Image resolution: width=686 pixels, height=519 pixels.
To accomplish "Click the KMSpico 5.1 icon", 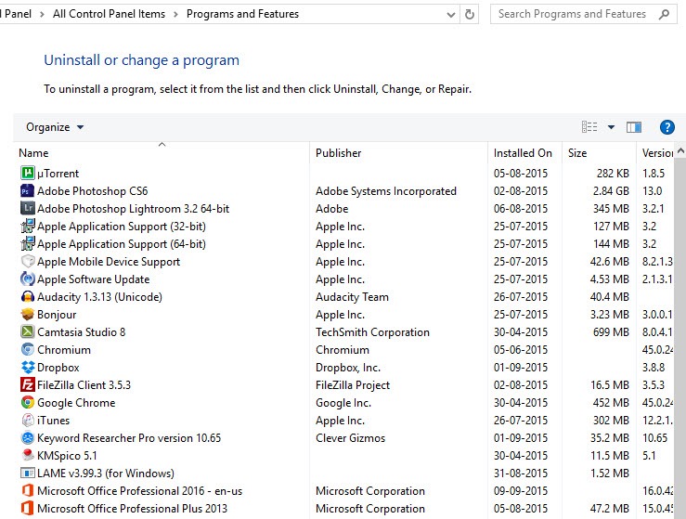I will click(28, 456).
